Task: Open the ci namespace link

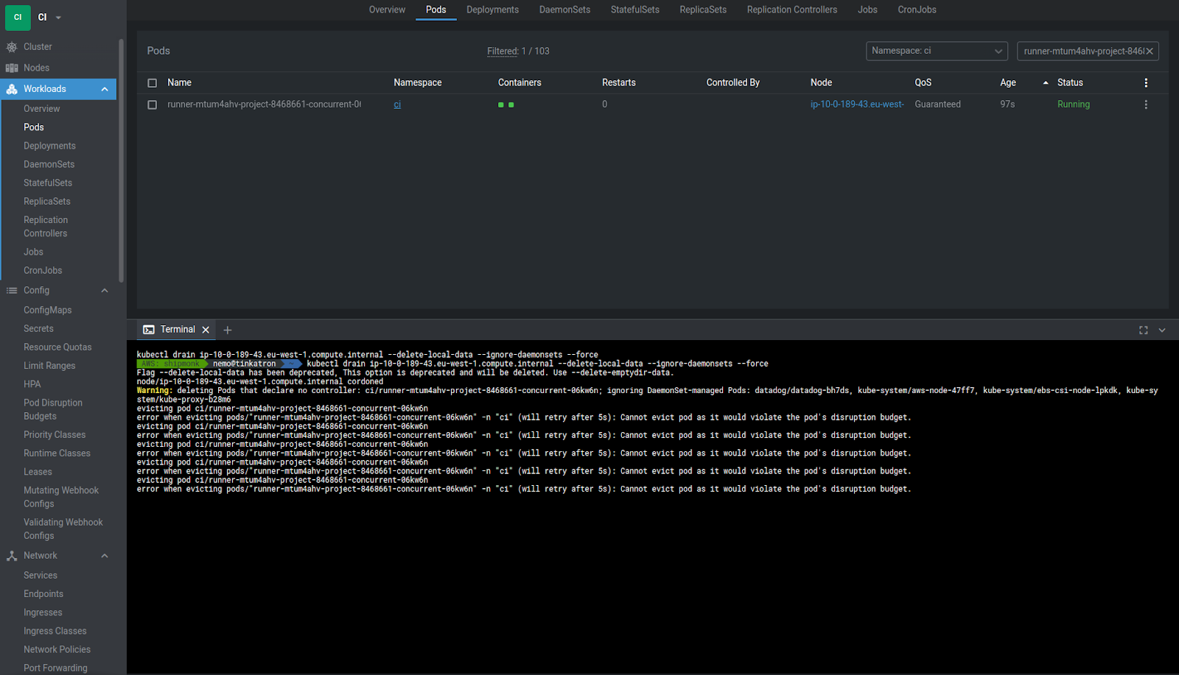Action: (x=397, y=105)
